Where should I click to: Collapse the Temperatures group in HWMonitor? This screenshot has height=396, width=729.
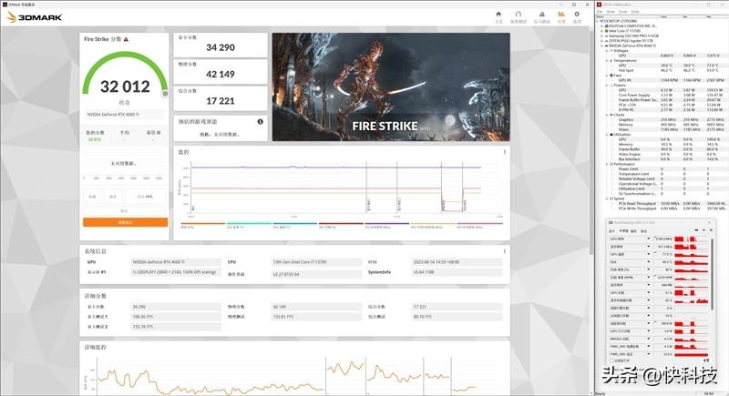coord(607,60)
